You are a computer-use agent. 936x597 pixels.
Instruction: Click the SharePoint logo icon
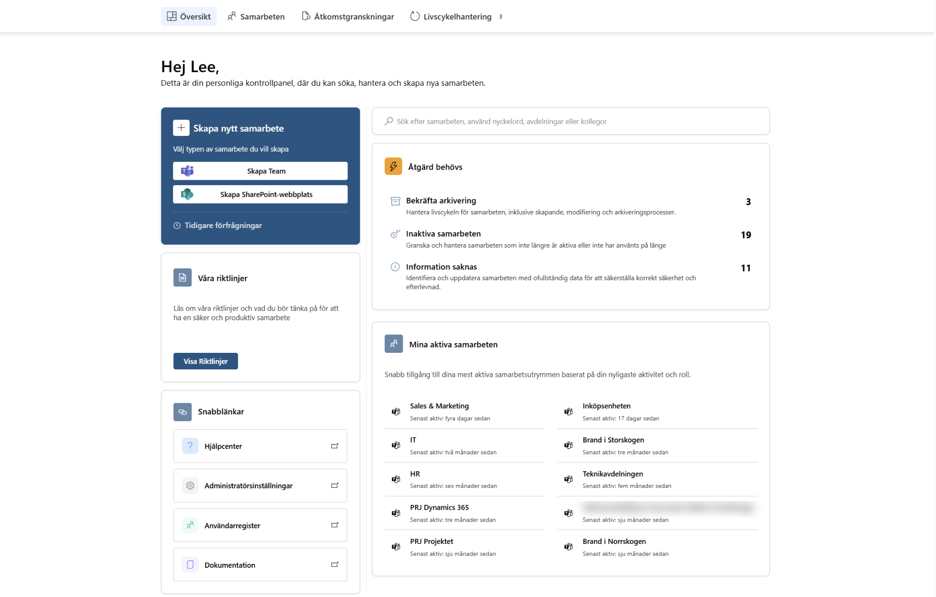[187, 194]
